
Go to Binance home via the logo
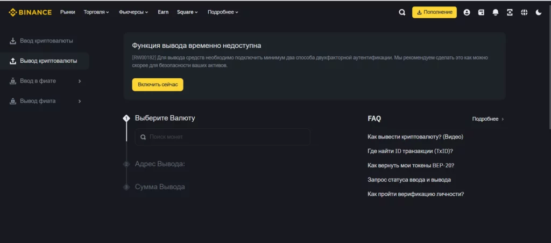30,12
